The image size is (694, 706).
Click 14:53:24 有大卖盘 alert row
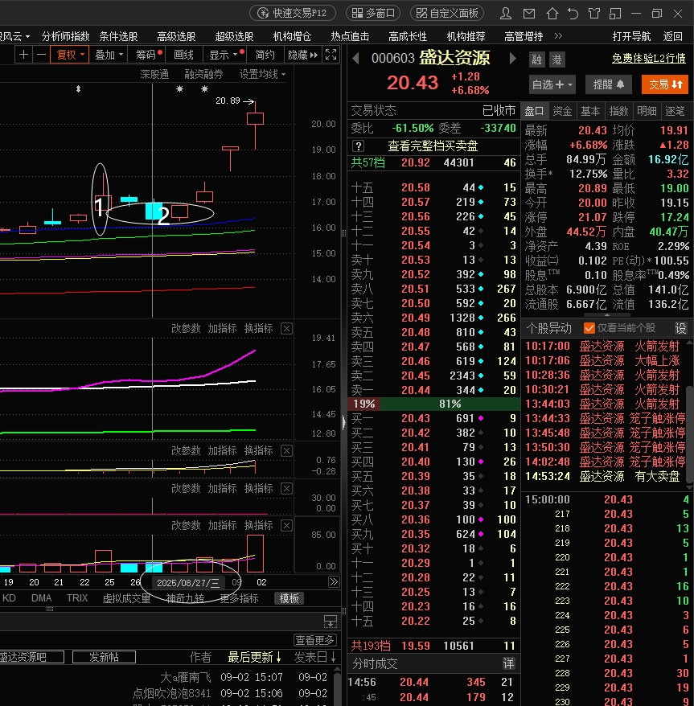602,476
